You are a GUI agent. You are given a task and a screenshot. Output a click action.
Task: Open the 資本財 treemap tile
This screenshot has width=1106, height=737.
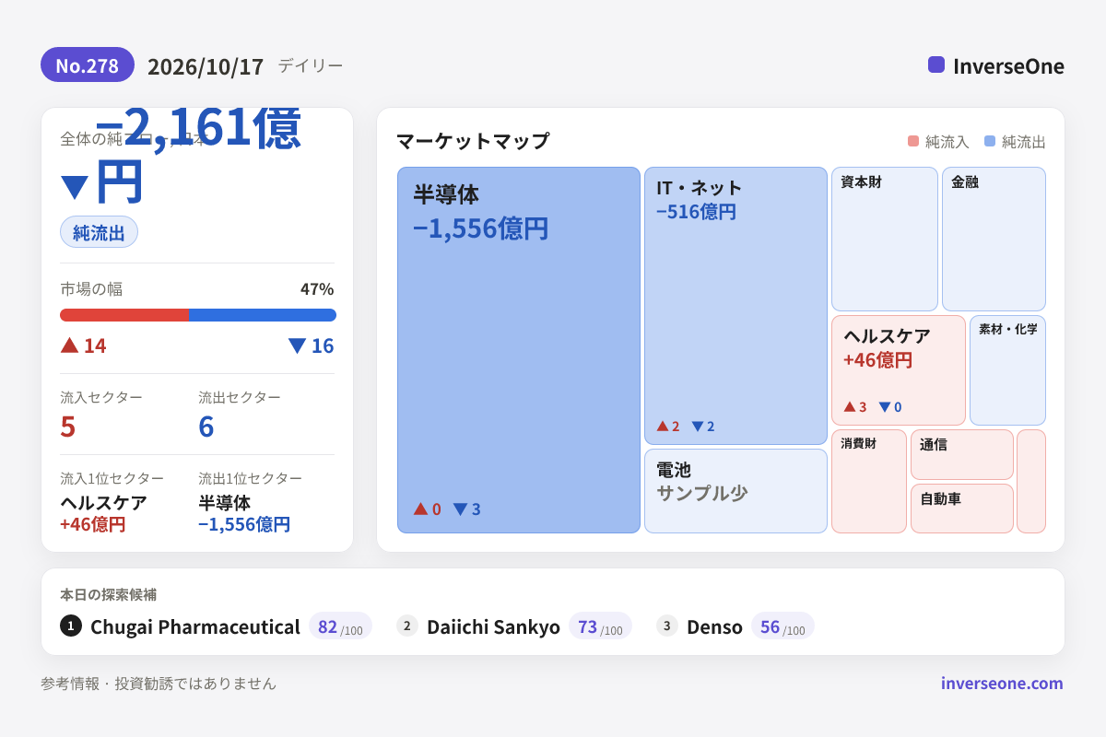point(885,239)
